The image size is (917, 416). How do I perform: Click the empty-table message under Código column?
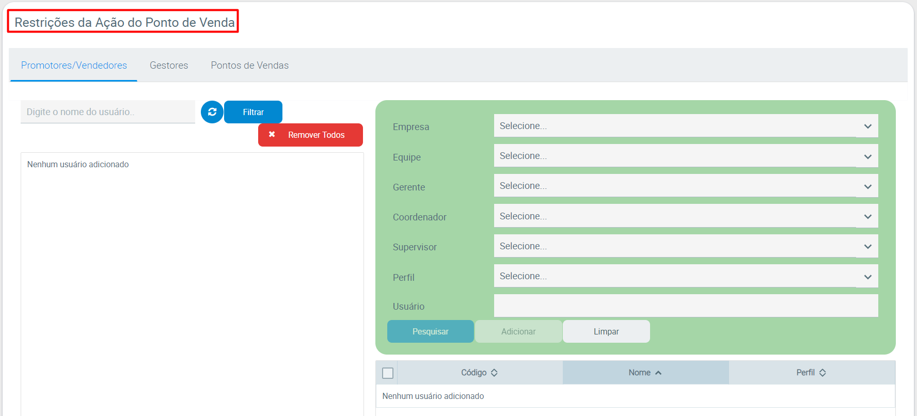coord(433,396)
